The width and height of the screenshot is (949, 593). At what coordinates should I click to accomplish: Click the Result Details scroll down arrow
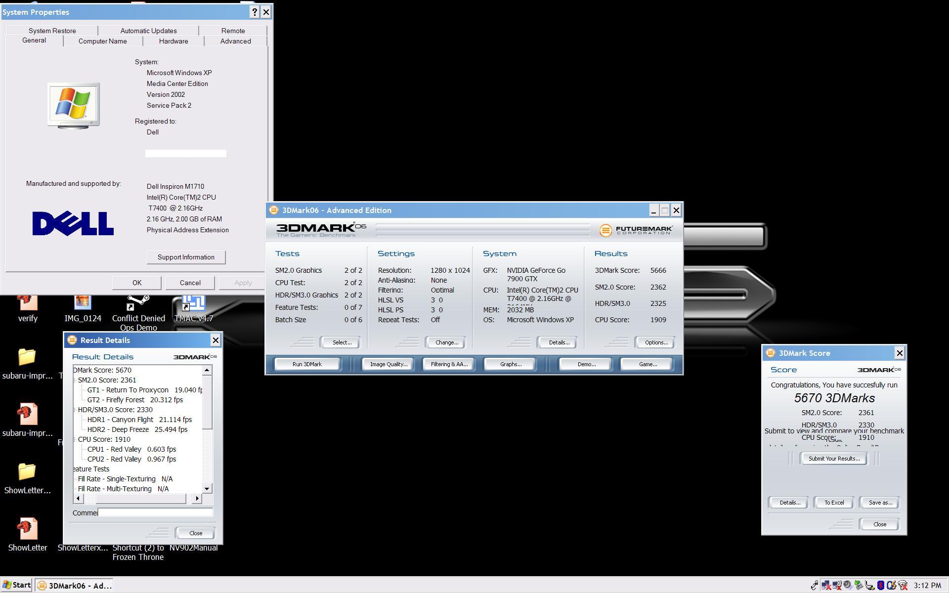(x=207, y=489)
